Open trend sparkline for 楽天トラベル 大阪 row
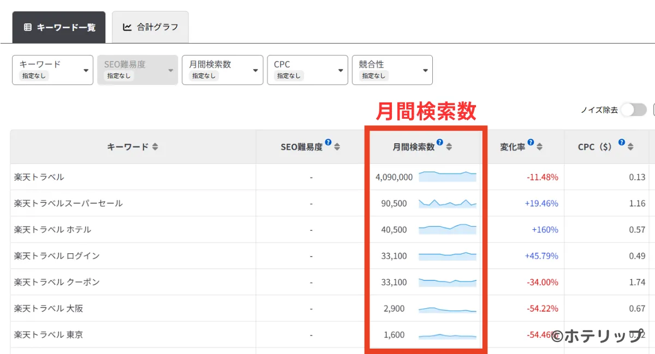The width and height of the screenshot is (655, 354). [x=448, y=309]
